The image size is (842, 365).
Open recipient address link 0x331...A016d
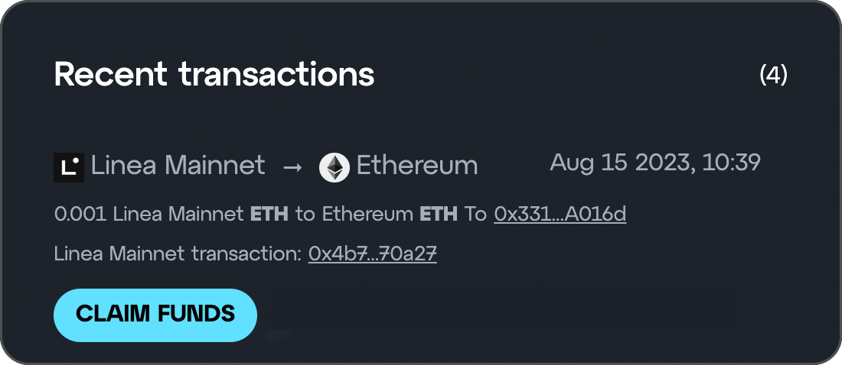pos(560,215)
